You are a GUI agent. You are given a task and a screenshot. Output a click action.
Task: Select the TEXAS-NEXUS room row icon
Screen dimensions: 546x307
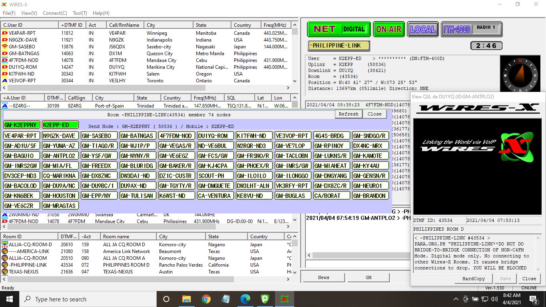coord(5,272)
